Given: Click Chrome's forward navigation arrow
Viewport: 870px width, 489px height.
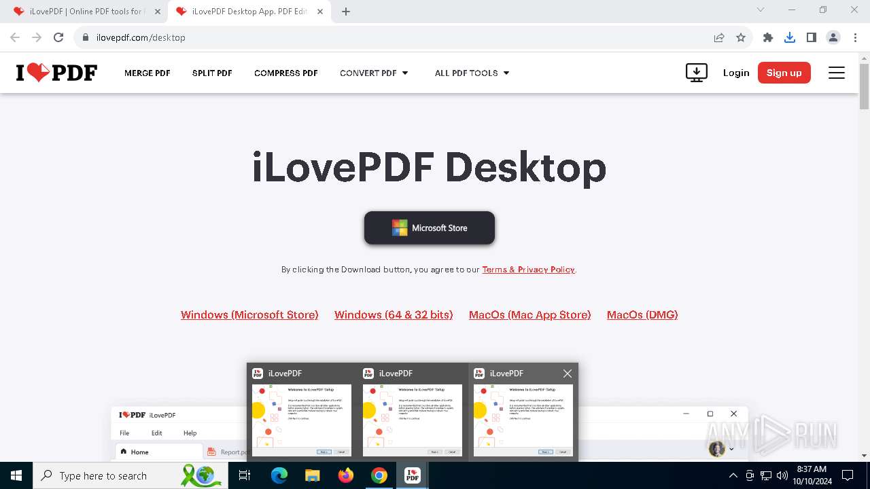Looking at the screenshot, I should (37, 37).
